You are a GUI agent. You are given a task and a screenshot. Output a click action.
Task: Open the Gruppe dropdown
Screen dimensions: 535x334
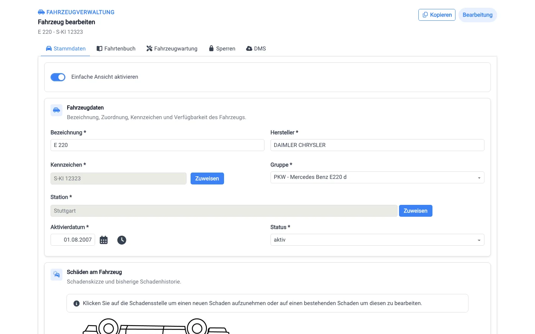[x=377, y=177]
